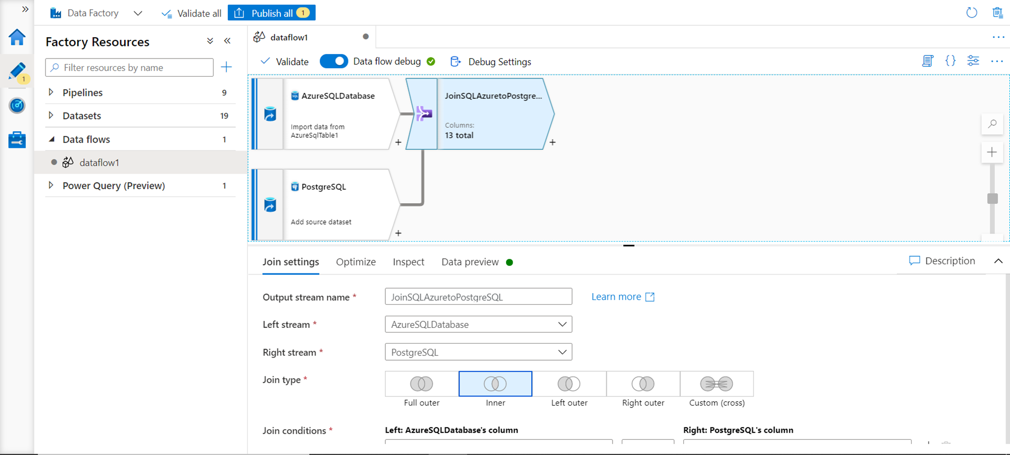Image resolution: width=1010 pixels, height=455 pixels.
Task: Select the Full outer join type
Action: click(422, 384)
